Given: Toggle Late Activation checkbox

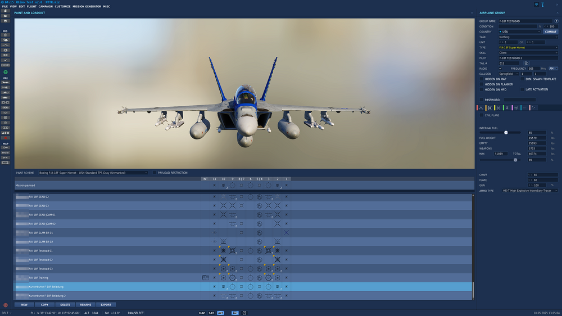Looking at the screenshot, I should tap(522, 89).
